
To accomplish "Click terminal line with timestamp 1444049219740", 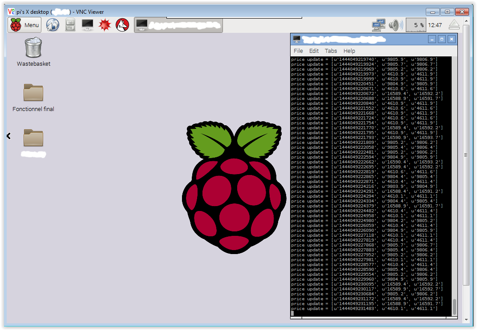I will (x=364, y=60).
